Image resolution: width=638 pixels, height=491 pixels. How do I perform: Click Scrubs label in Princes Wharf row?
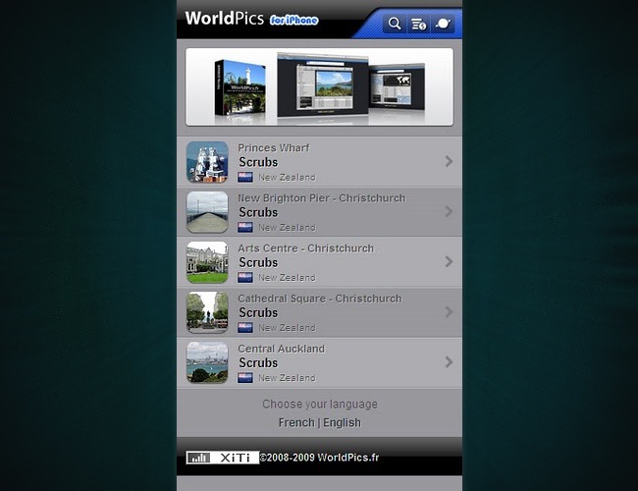[258, 162]
